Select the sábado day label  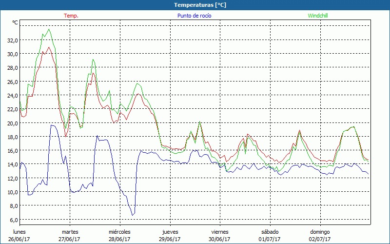(x=270, y=232)
